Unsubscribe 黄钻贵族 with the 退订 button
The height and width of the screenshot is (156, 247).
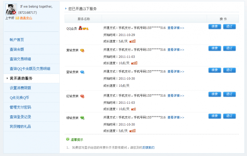point(229,48)
